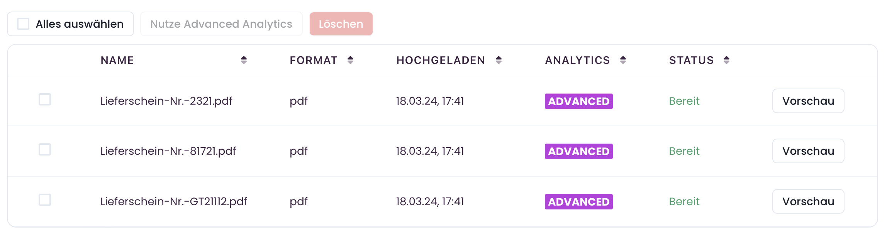Select the ADVANCED tag for Lieferschein-Nr.-81721.pdf
The image size is (892, 241).
point(578,151)
